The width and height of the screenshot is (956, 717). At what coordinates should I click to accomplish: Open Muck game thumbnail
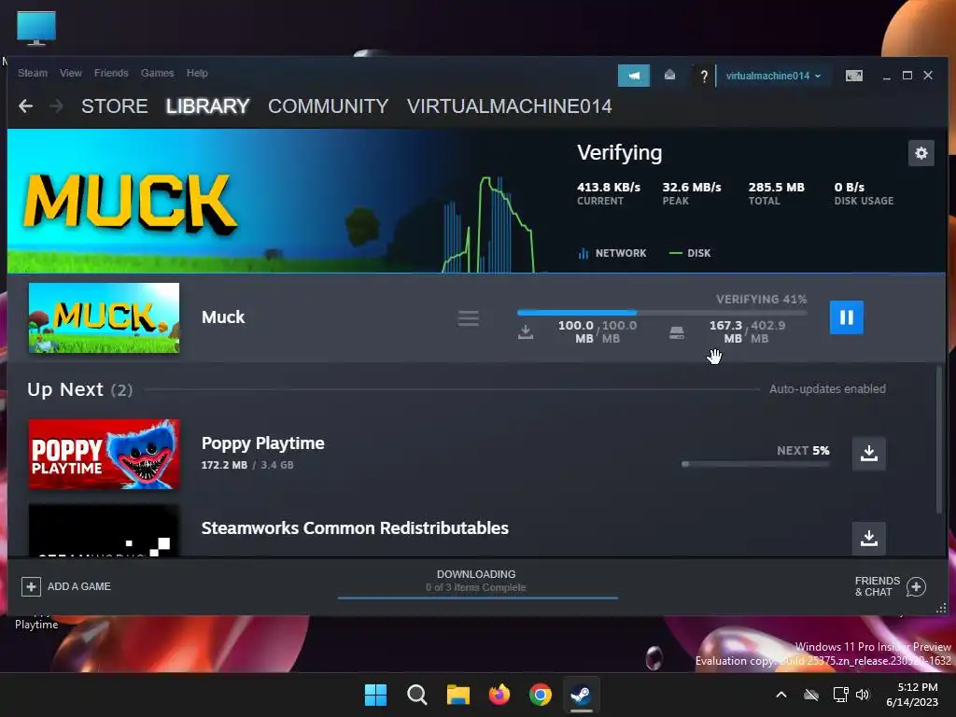click(x=105, y=317)
